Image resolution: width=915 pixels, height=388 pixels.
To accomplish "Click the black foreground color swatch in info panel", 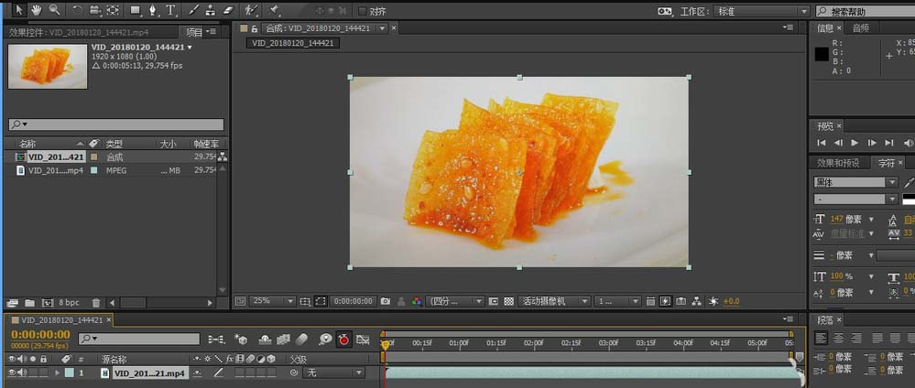I will point(822,54).
